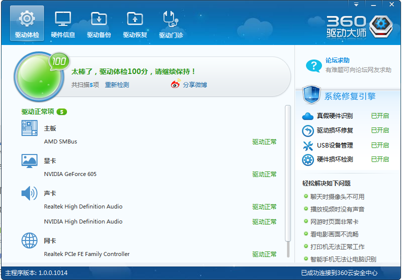Click the 重新检测 rescan link
Screen dimensions: 402x280
pyautogui.click(x=117, y=85)
